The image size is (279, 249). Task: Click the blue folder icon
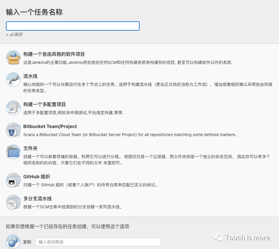pyautogui.click(x=13, y=152)
